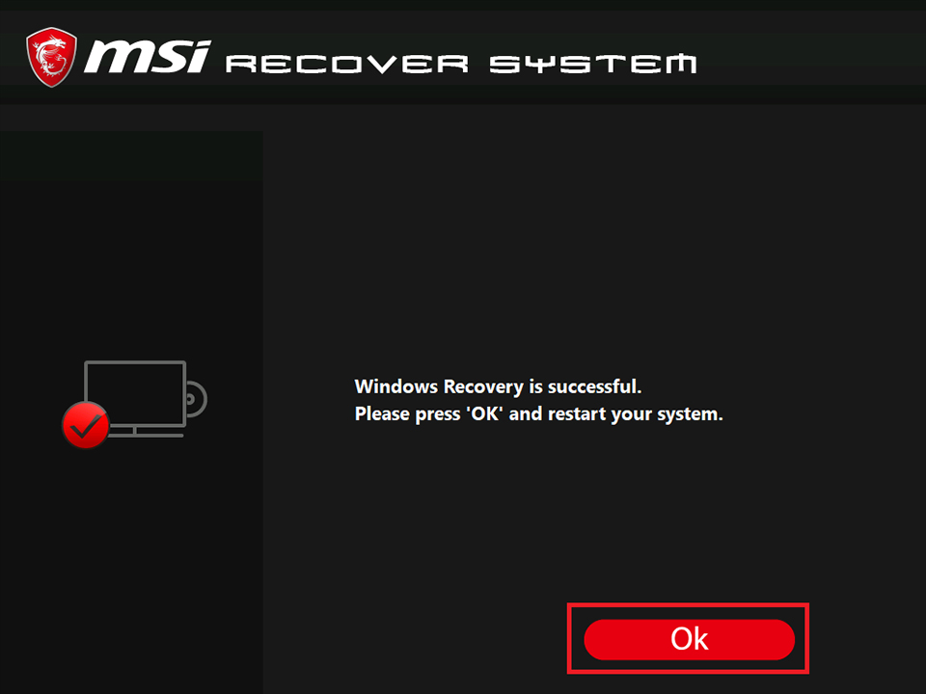This screenshot has height=694, width=926.
Task: Click the empty left sidebar panel top
Action: click(x=131, y=156)
